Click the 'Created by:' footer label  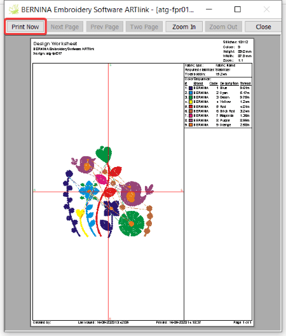tap(42, 322)
